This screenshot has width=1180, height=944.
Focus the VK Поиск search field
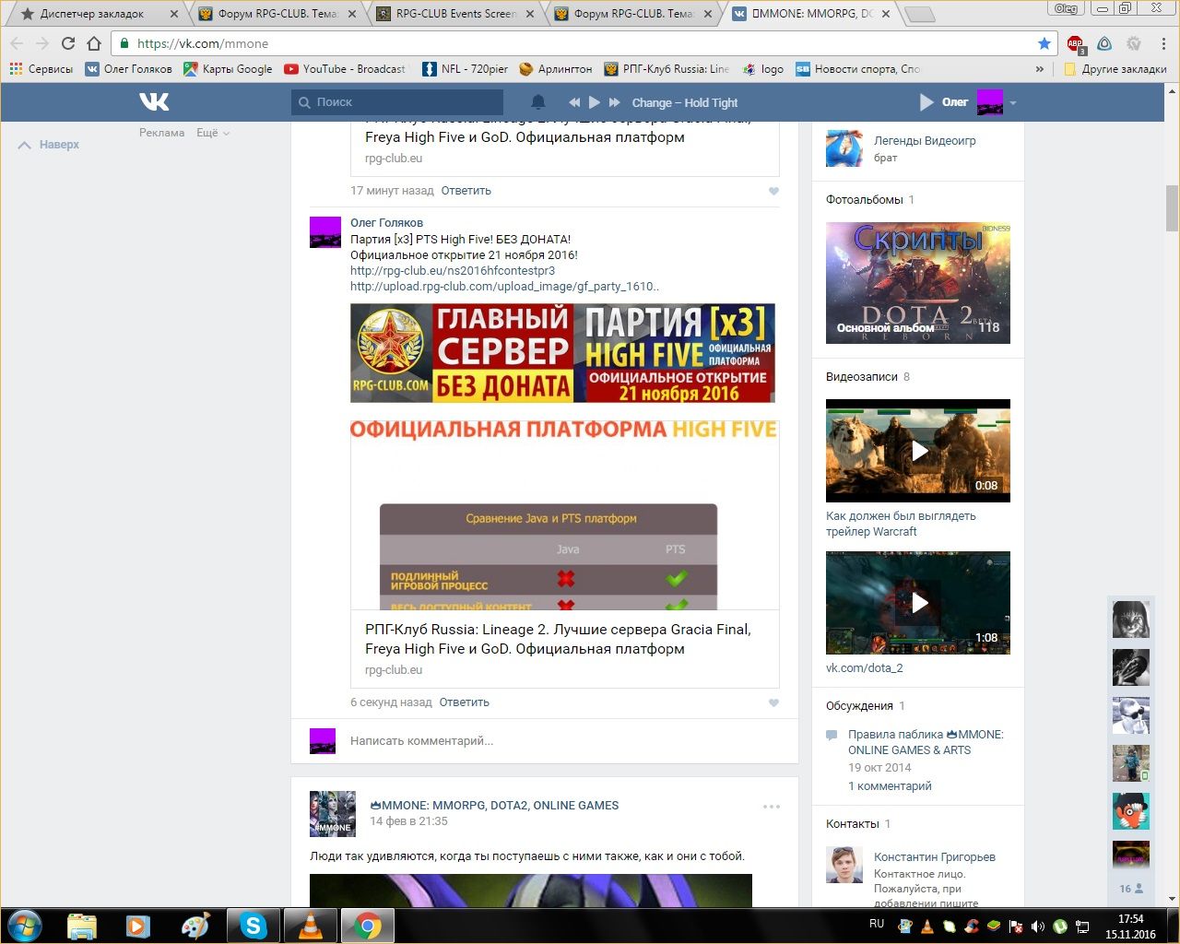pyautogui.click(x=397, y=102)
